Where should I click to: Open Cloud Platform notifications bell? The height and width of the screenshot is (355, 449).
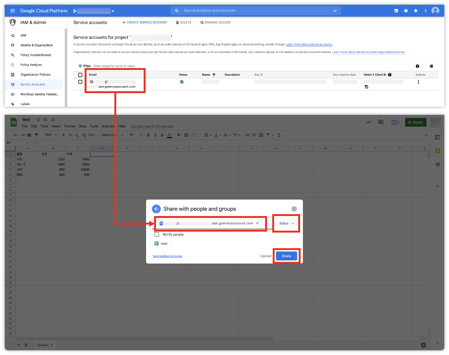pyautogui.click(x=415, y=10)
